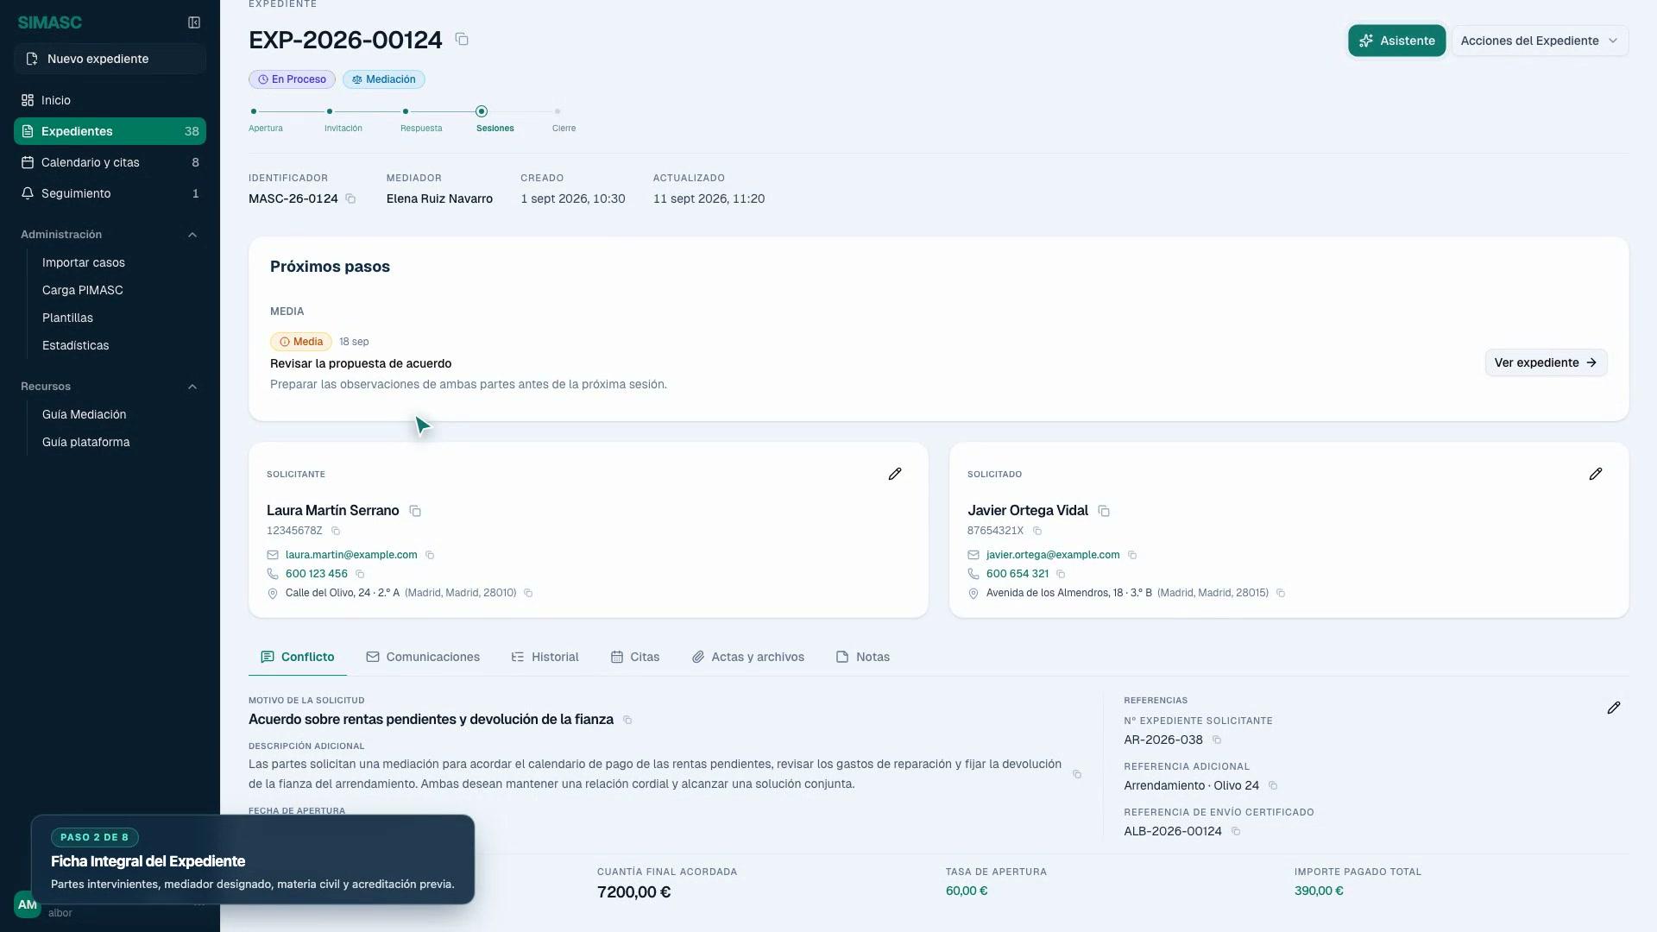Copy reference ALB-2026-00124
The image size is (1657, 932).
coord(1236,831)
